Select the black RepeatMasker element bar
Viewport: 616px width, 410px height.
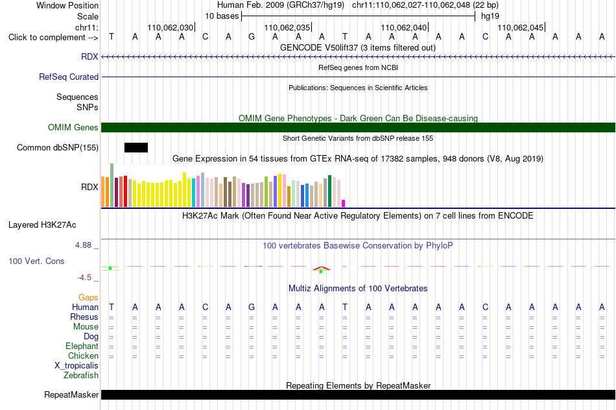[358, 394]
